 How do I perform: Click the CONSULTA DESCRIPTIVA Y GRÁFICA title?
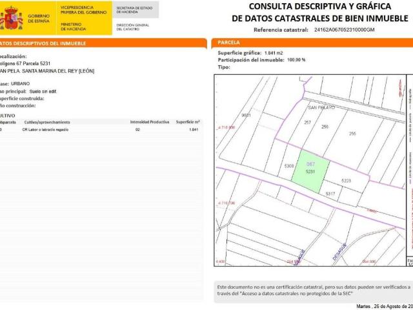(x=320, y=6)
